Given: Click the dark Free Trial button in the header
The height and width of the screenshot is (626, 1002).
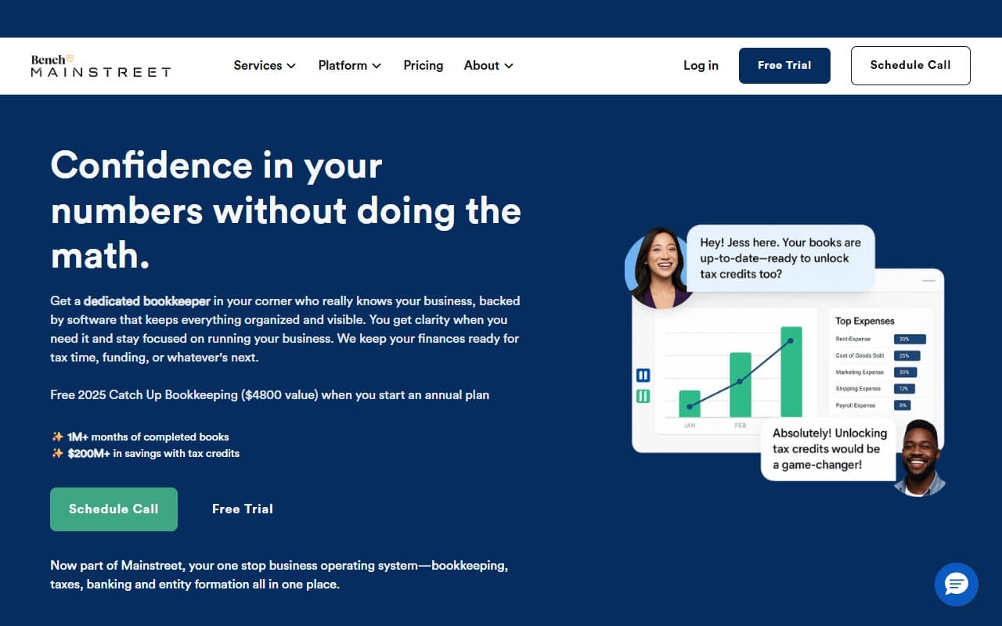Looking at the screenshot, I should point(784,66).
